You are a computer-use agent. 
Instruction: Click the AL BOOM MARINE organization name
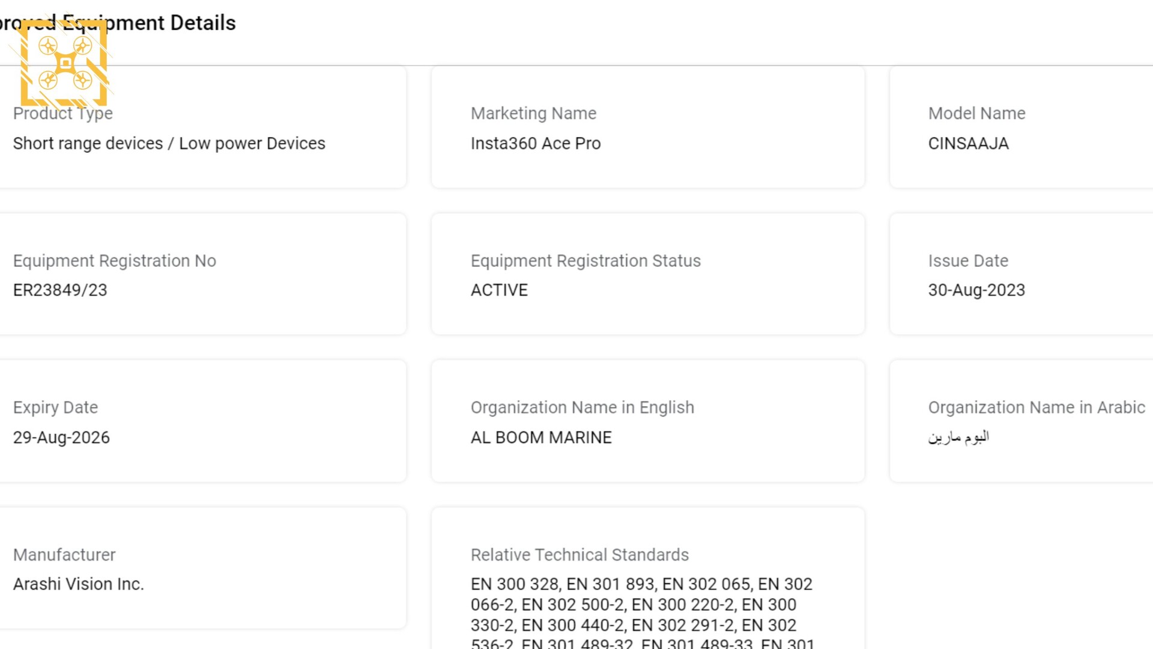point(541,437)
